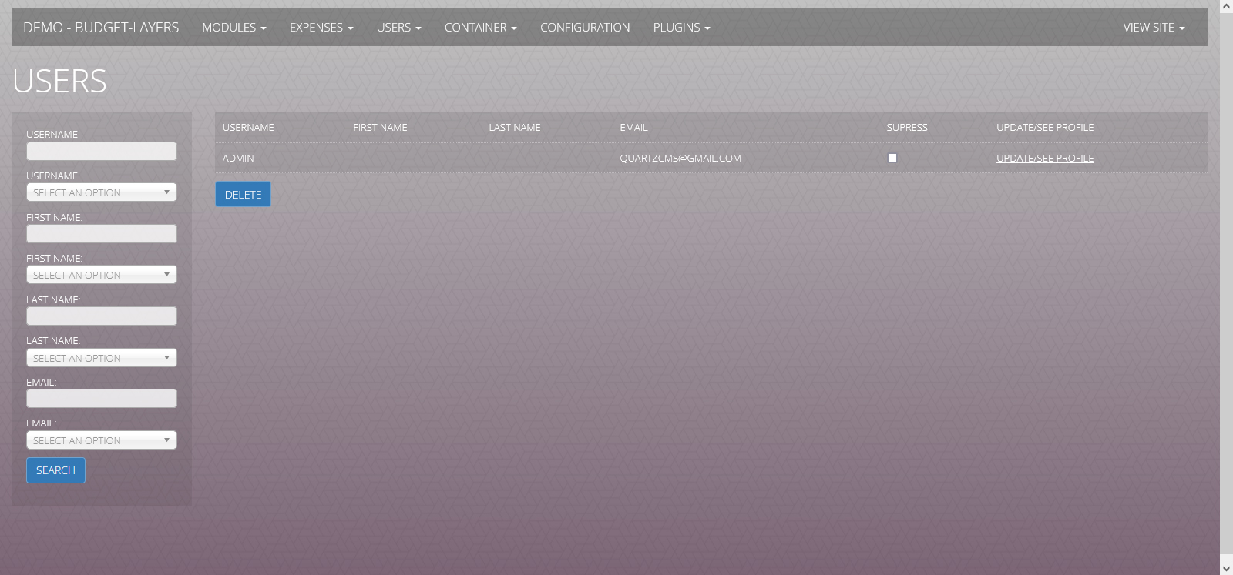Expand the Email select dropdown

point(101,440)
